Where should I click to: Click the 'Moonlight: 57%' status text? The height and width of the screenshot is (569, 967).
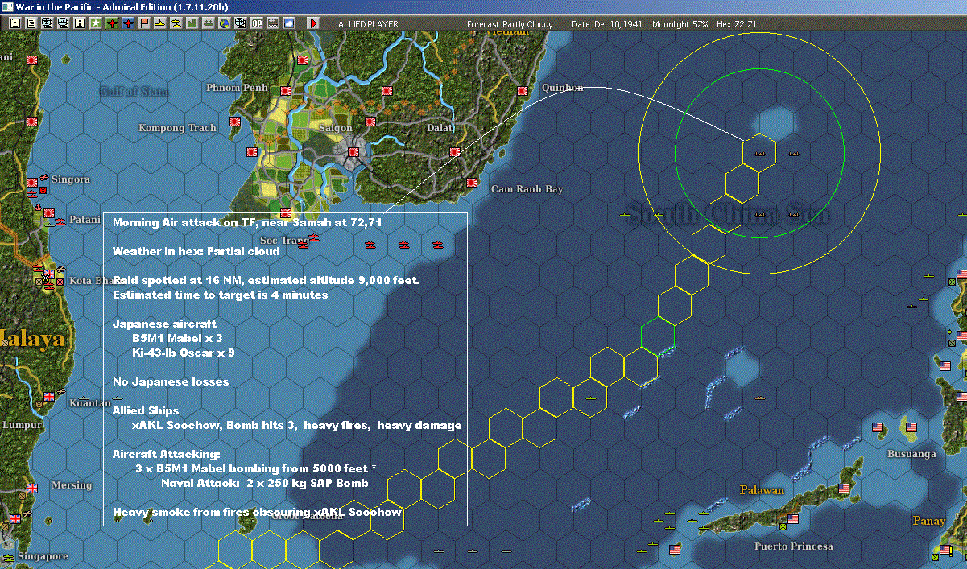pos(680,24)
